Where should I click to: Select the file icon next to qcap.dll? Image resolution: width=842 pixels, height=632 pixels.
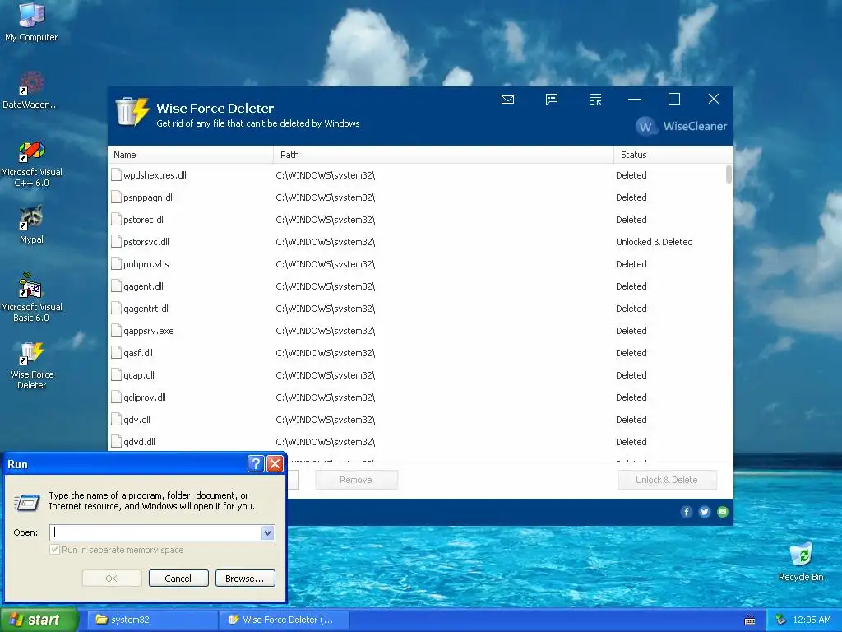116,375
